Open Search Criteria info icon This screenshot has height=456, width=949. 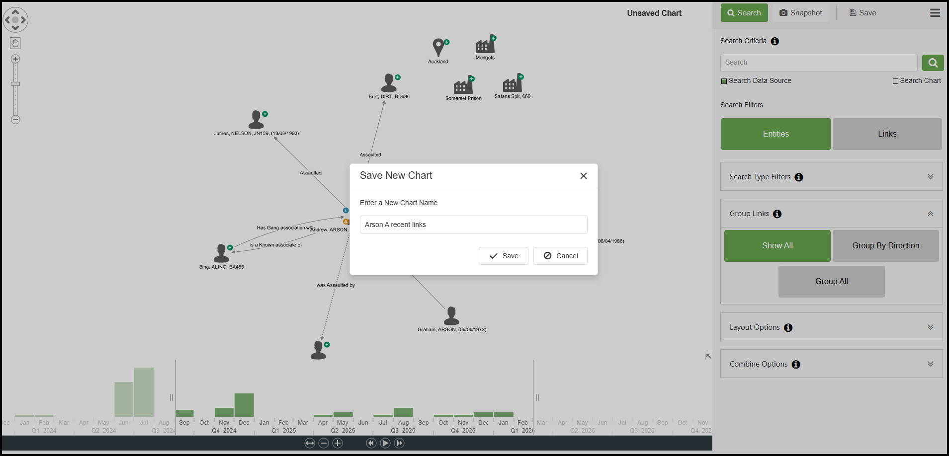pyautogui.click(x=775, y=41)
